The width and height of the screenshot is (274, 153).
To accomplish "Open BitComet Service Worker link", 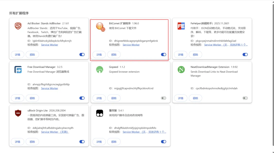I will (131, 45).
